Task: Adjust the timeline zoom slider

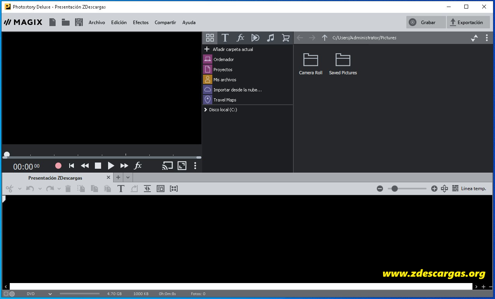Action: [x=395, y=189]
